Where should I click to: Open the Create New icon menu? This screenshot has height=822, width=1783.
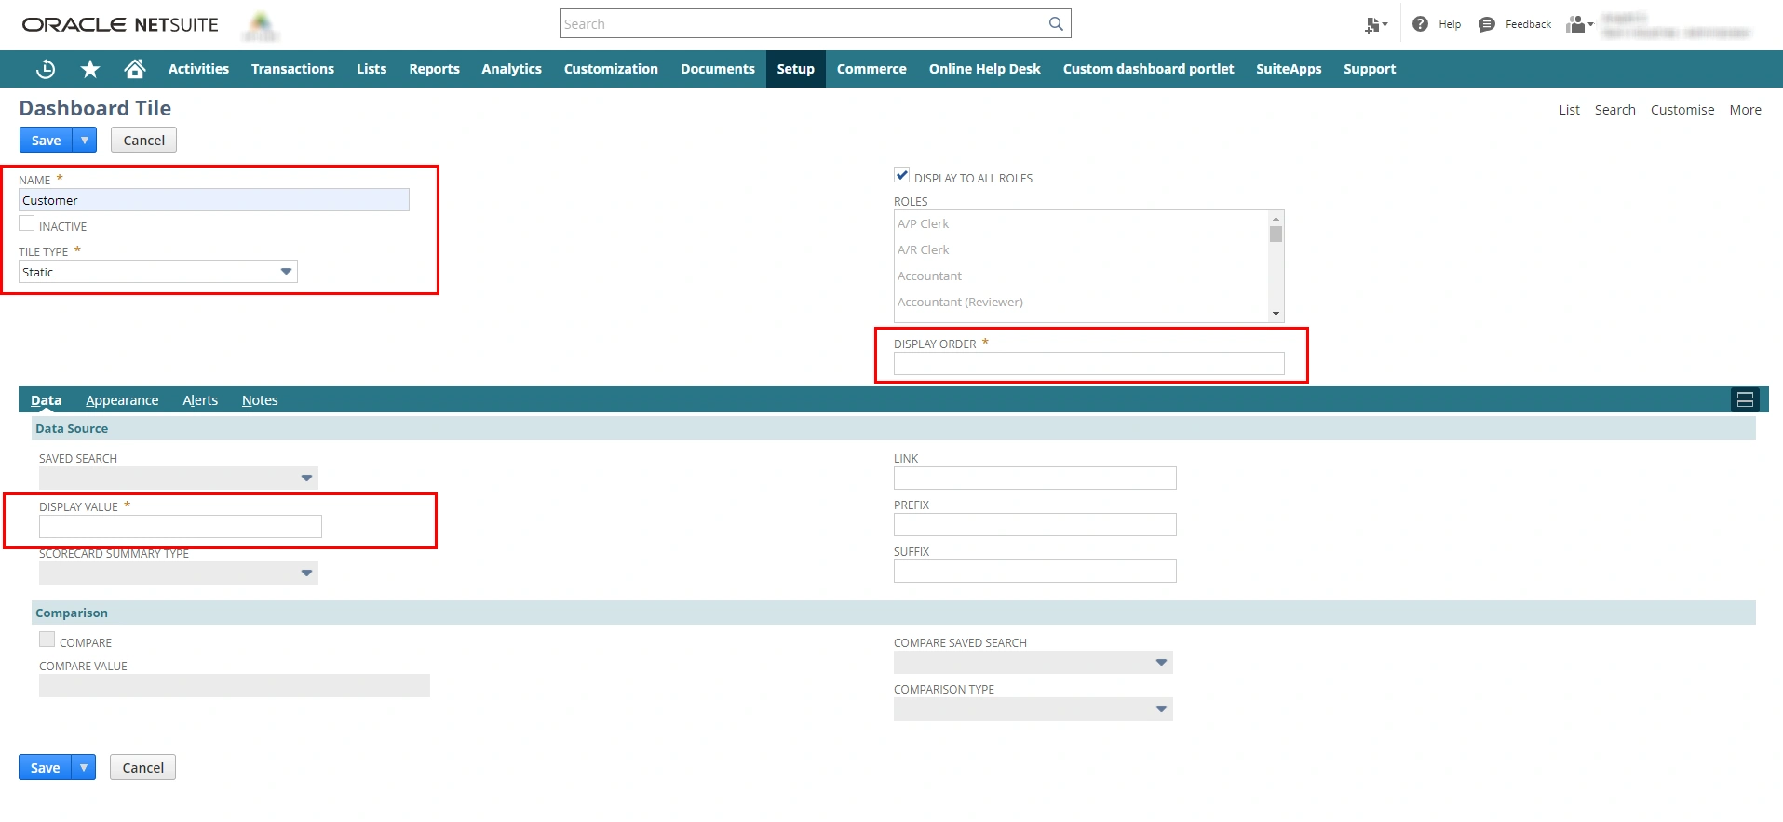[x=1376, y=25]
